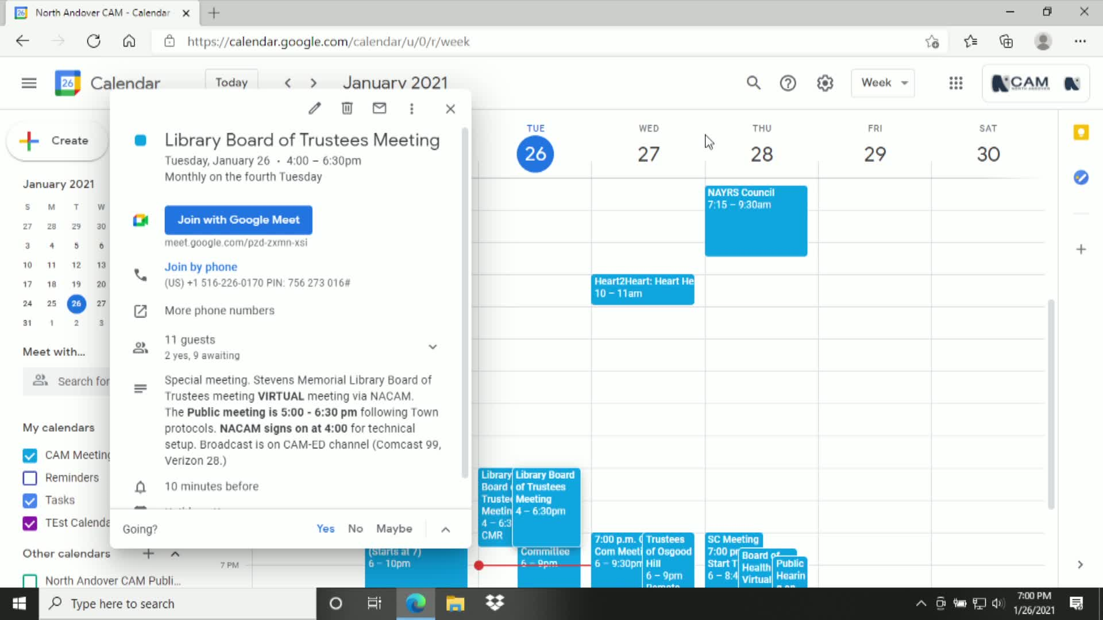Click Today button
1103x620 pixels.
[x=232, y=83]
